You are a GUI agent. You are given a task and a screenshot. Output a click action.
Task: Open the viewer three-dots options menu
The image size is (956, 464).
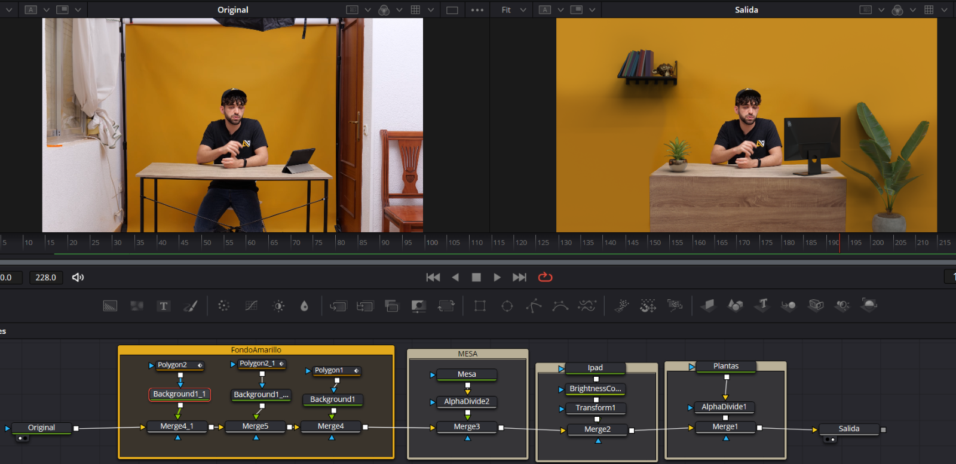[x=477, y=10]
